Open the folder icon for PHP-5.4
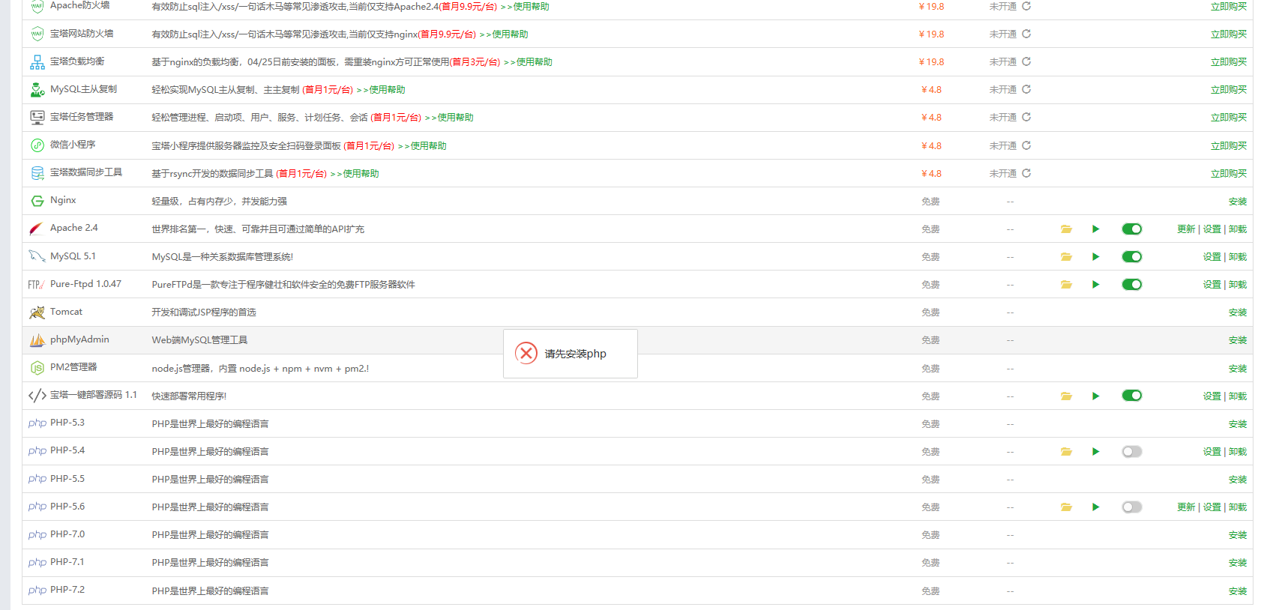Viewport: 1261px width, 610px height. (x=1066, y=452)
